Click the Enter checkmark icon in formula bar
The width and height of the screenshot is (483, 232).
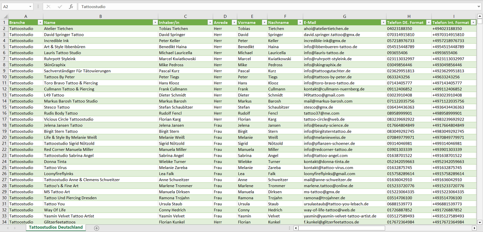(60, 7)
